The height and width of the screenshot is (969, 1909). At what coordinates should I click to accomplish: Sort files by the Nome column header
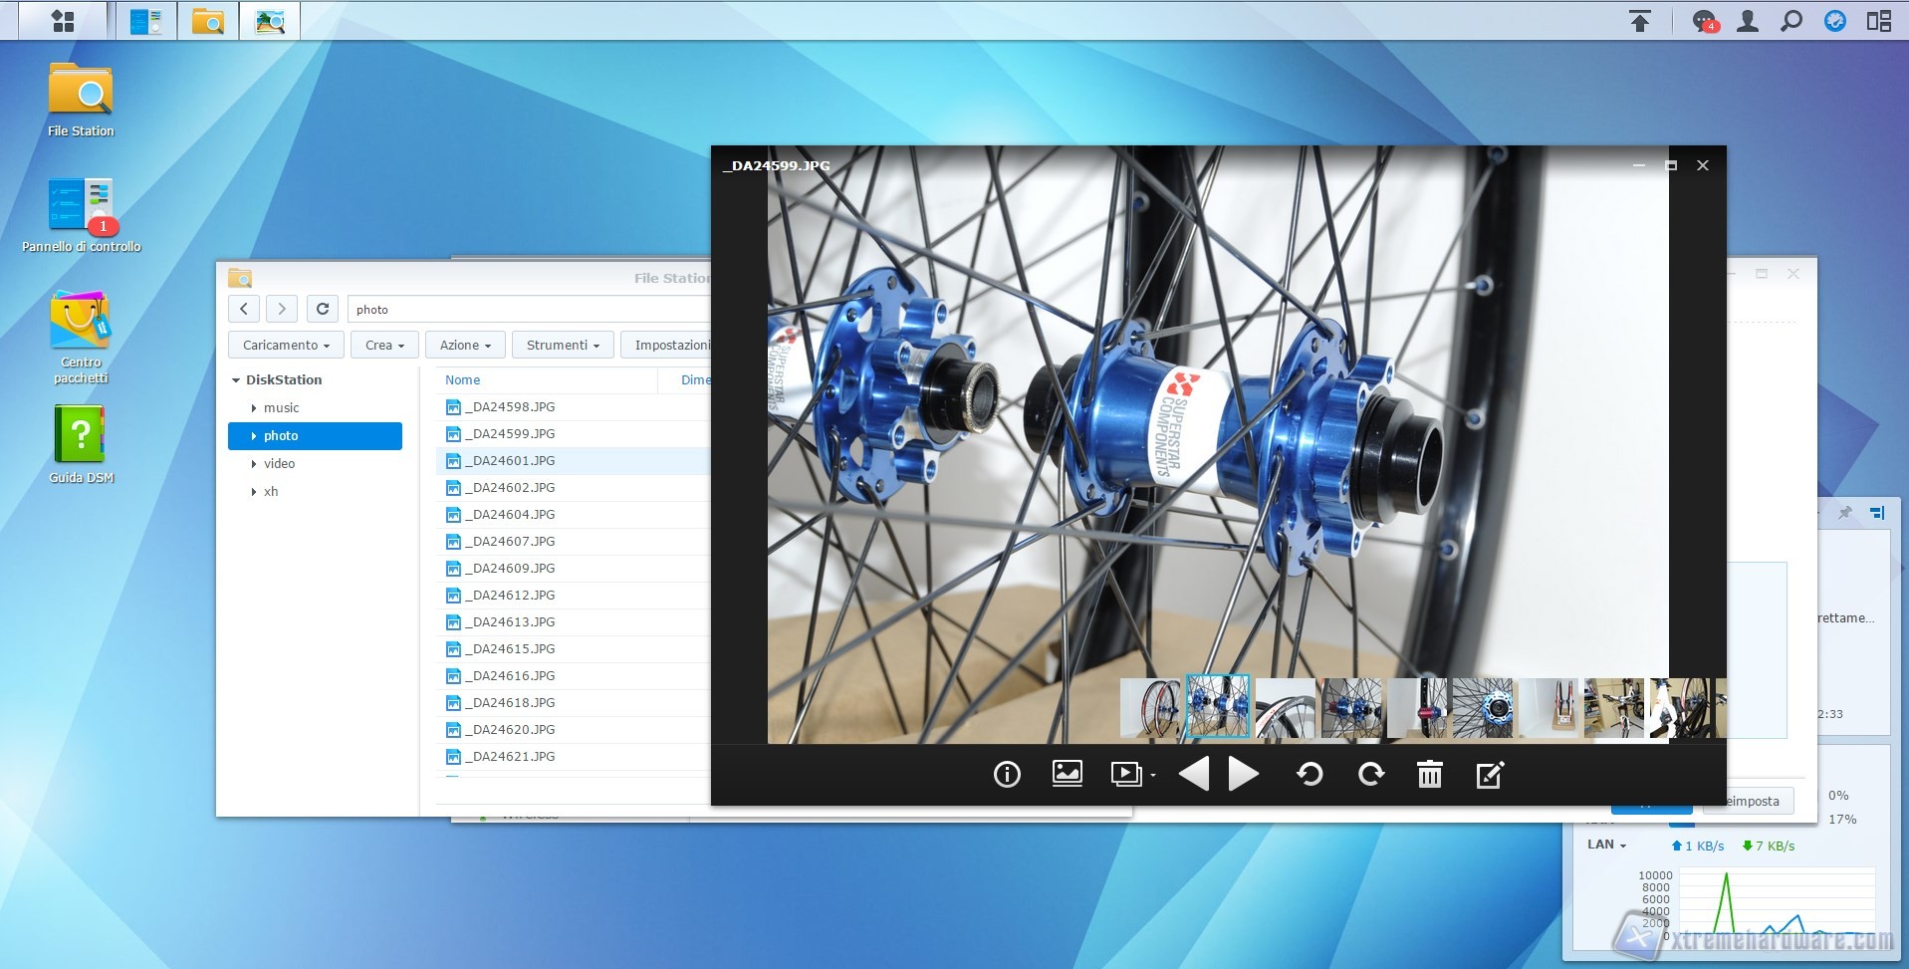(463, 379)
